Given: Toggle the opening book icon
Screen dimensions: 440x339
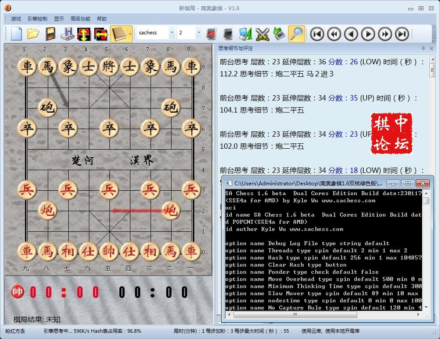Looking at the screenshot, I should pos(119,33).
